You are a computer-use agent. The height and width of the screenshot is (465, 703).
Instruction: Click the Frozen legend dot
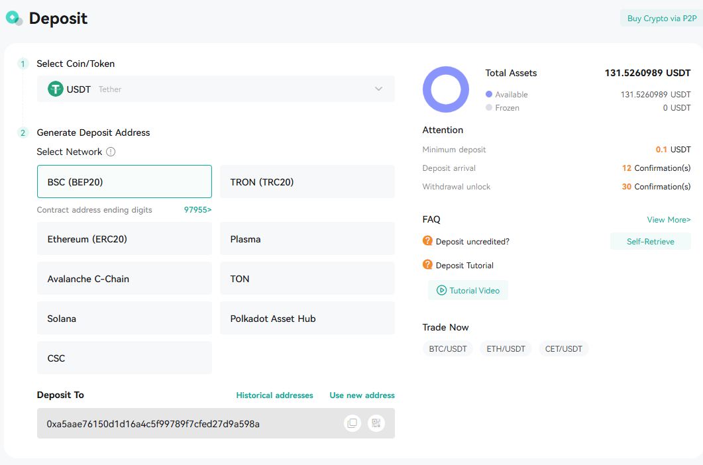pos(489,107)
